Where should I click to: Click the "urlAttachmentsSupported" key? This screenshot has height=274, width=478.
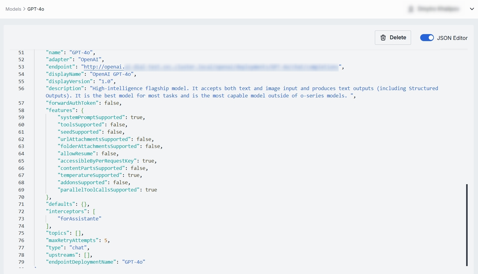point(94,139)
